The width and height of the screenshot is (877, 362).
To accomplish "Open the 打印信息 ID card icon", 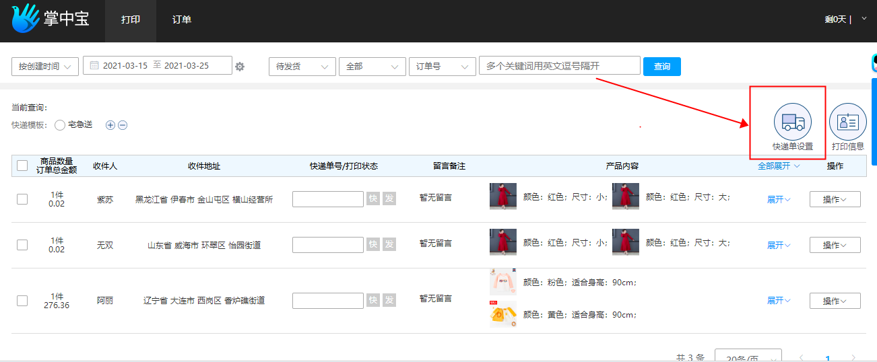I will [847, 122].
